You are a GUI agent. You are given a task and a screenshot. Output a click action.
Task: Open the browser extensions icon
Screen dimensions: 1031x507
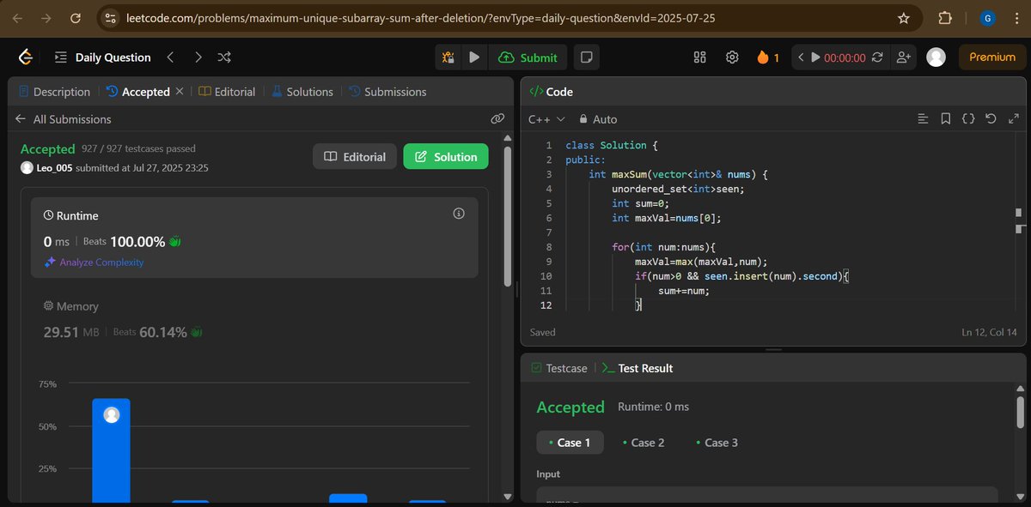945,18
